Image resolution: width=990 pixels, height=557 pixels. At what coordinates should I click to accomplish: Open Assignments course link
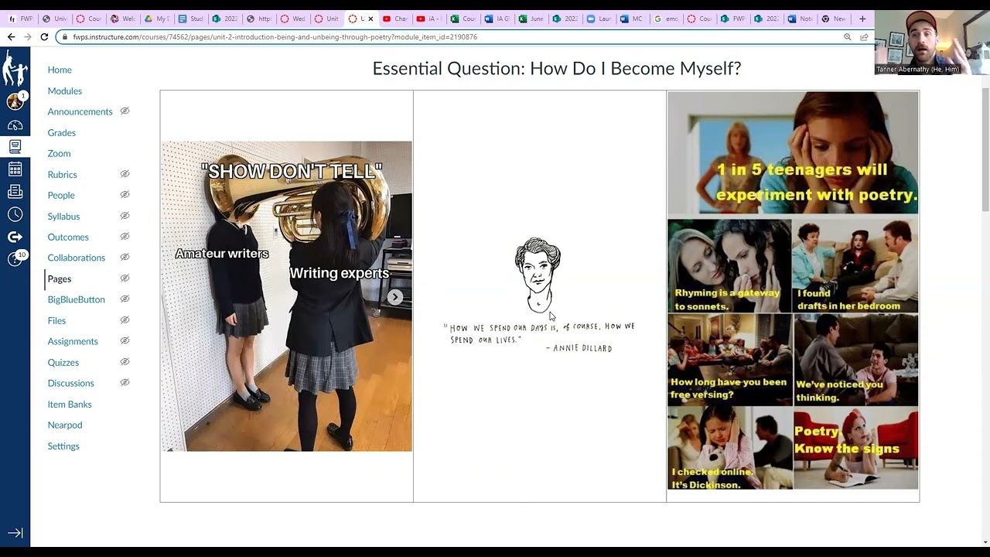[x=73, y=341]
